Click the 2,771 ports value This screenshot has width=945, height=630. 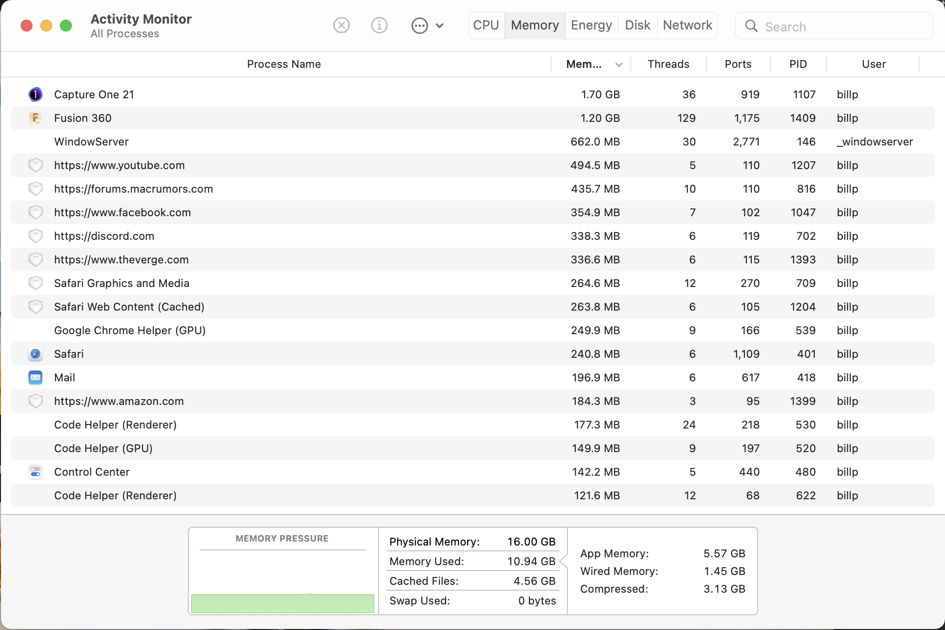click(746, 142)
